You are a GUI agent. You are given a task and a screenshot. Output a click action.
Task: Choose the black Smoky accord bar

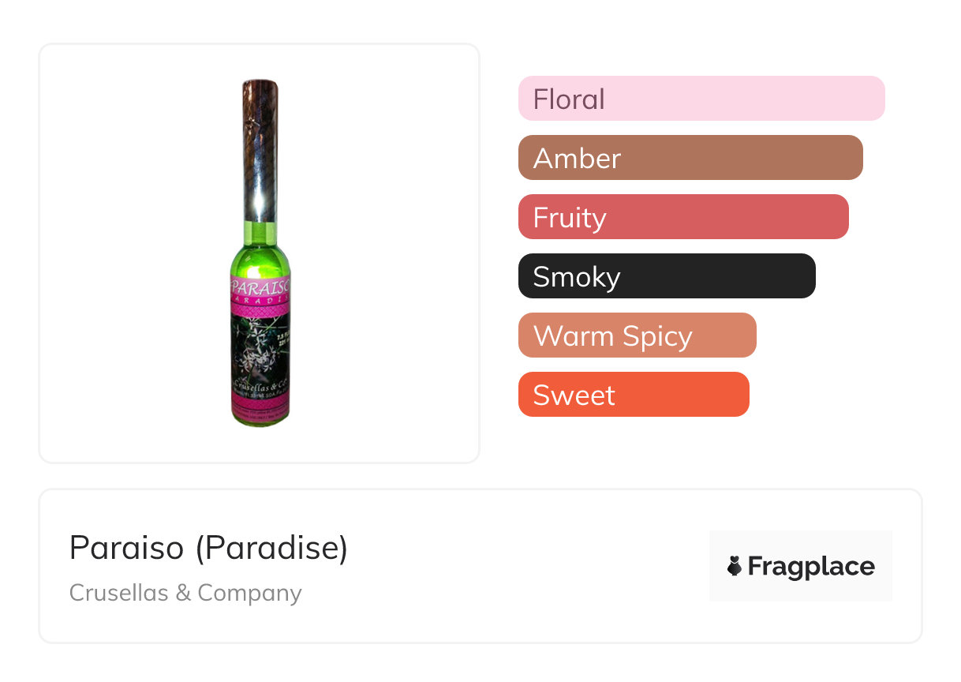(x=666, y=276)
